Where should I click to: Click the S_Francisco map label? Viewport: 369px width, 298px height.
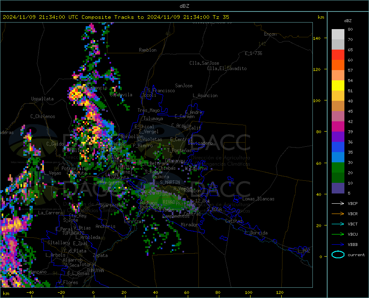(161, 91)
